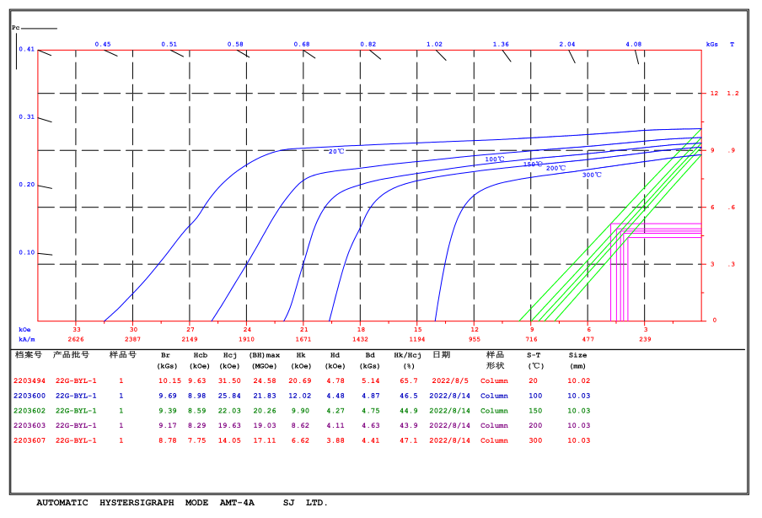Click Pc left label 0.10
The image size is (762, 518).
click(27, 252)
